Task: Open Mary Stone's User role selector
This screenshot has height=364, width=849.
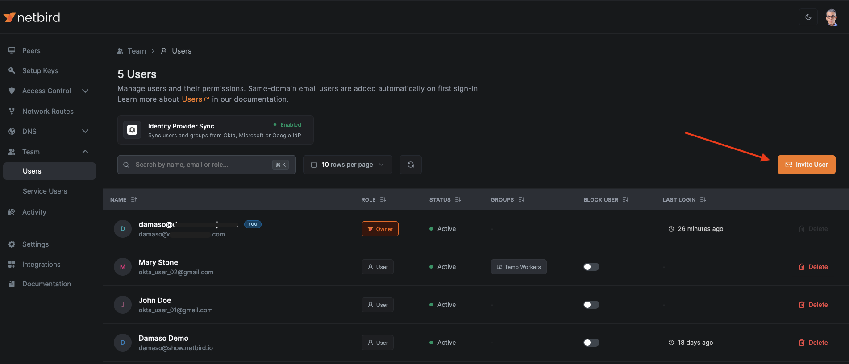Action: coord(378,267)
